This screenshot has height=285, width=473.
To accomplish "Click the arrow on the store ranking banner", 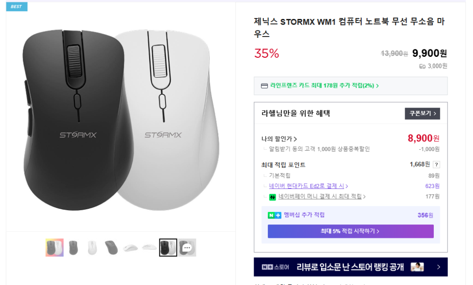I will 438,267.
